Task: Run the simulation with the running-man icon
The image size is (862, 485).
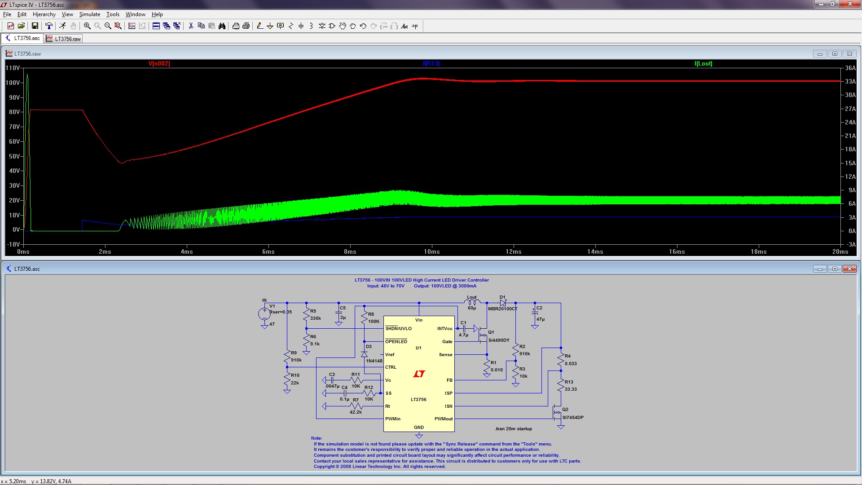Action: click(62, 26)
